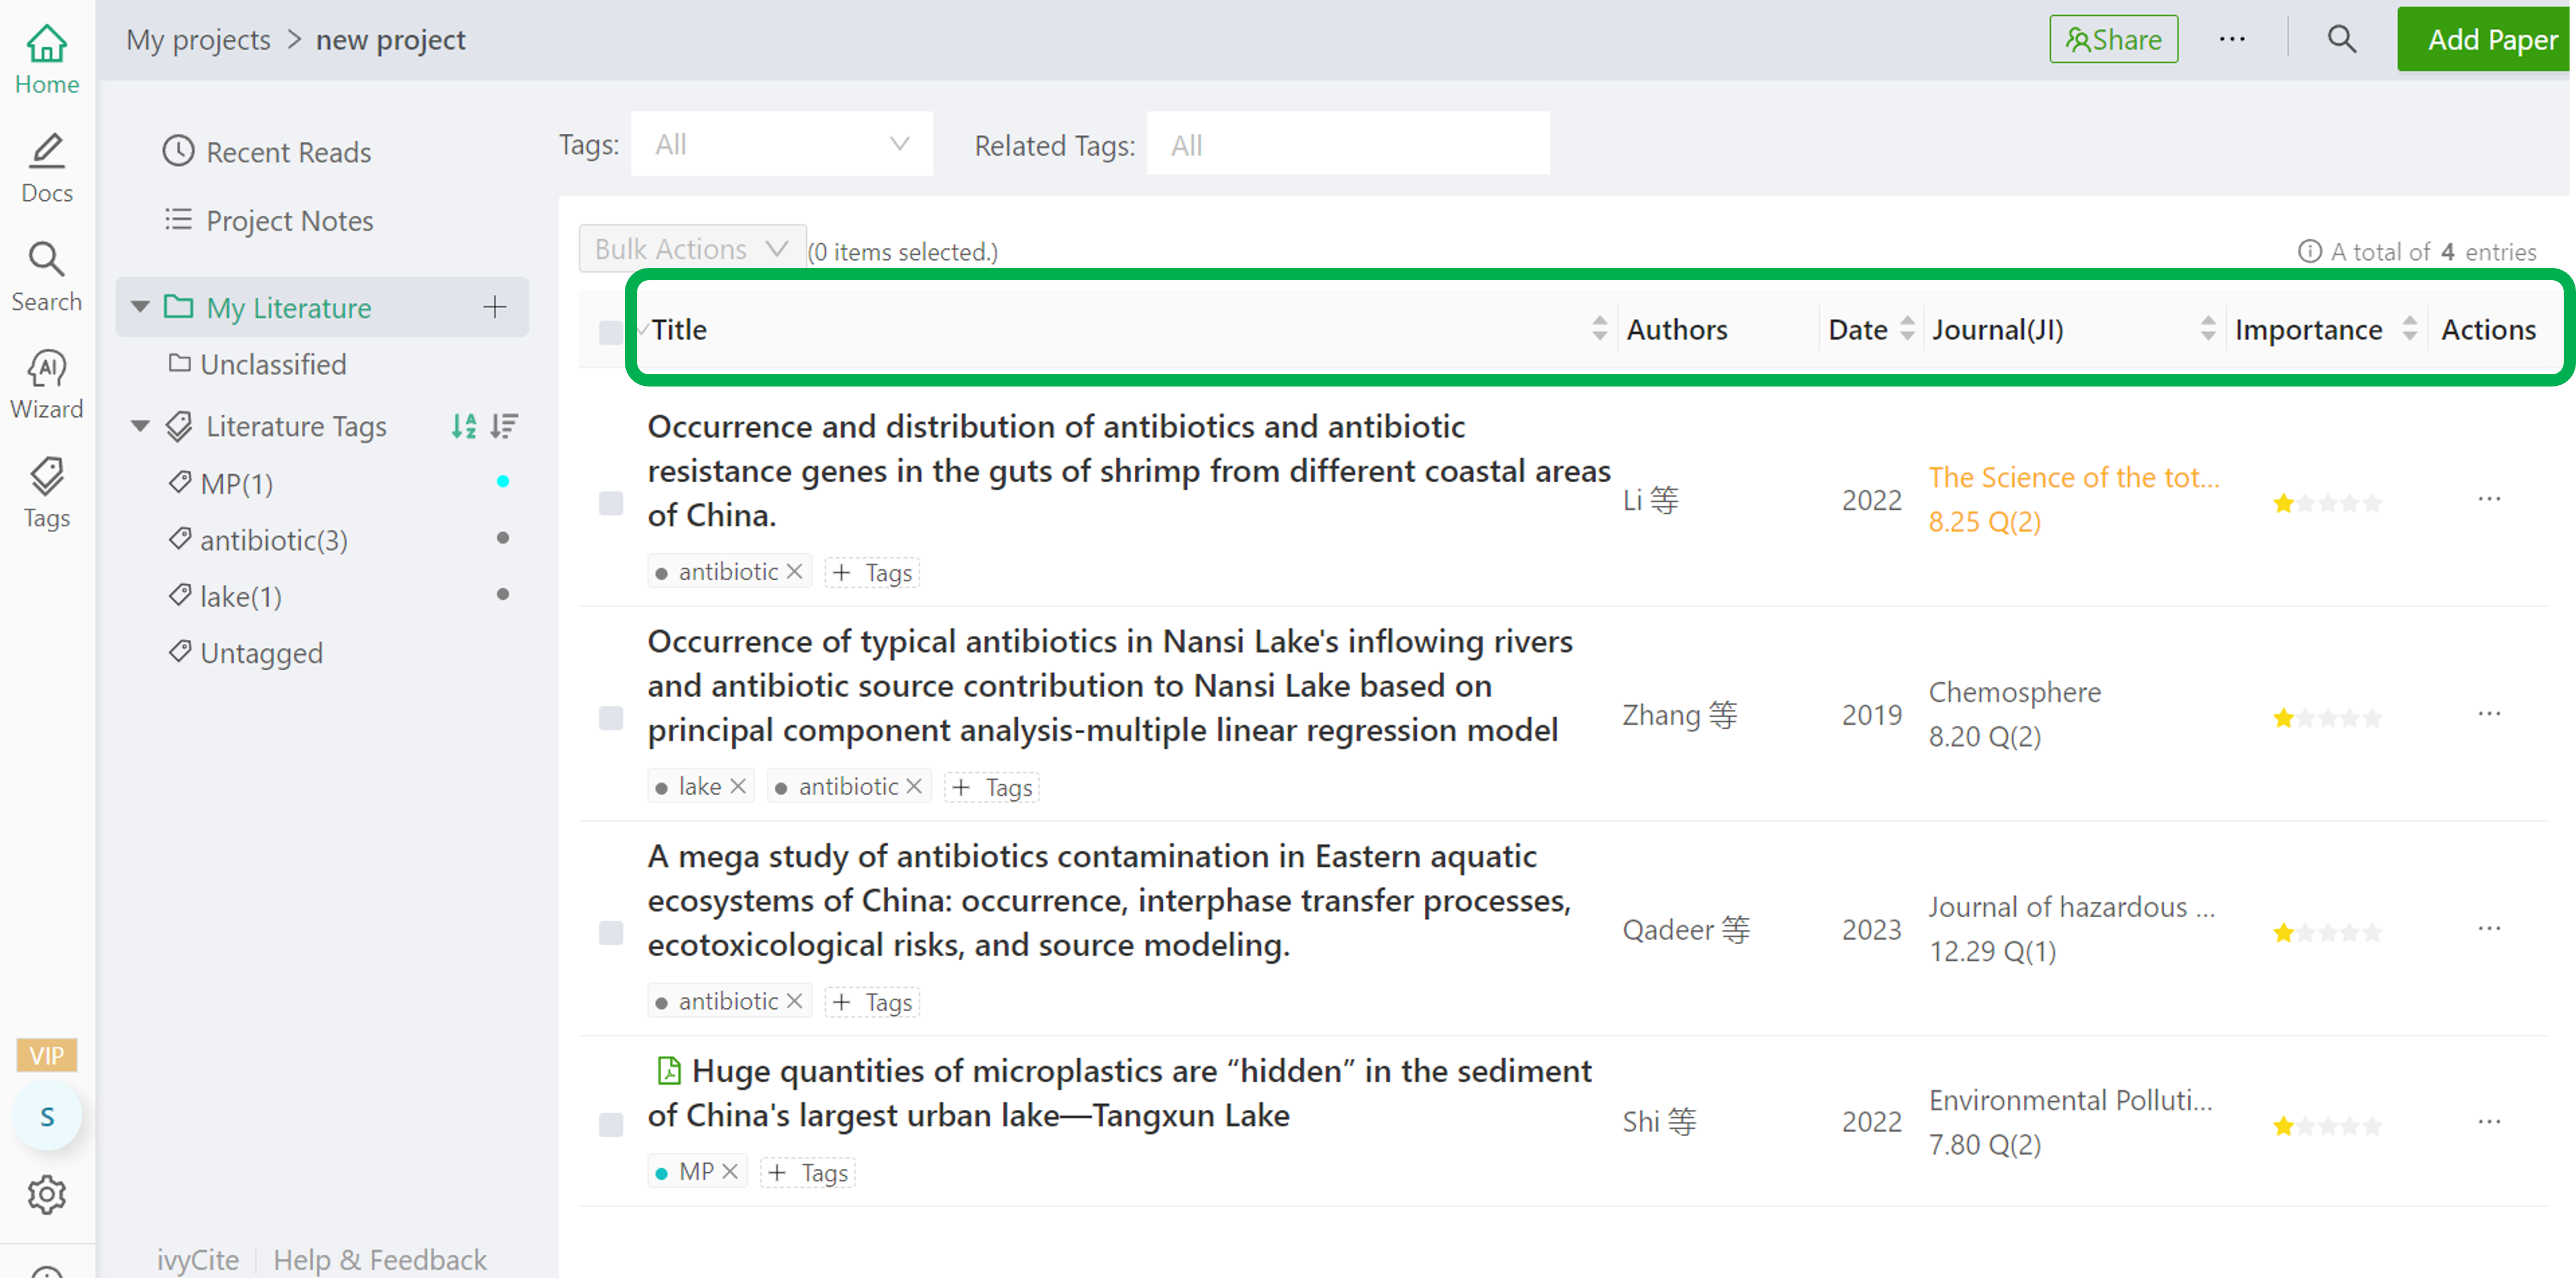
Task: Select the Unclassified folder
Action: coord(257,365)
